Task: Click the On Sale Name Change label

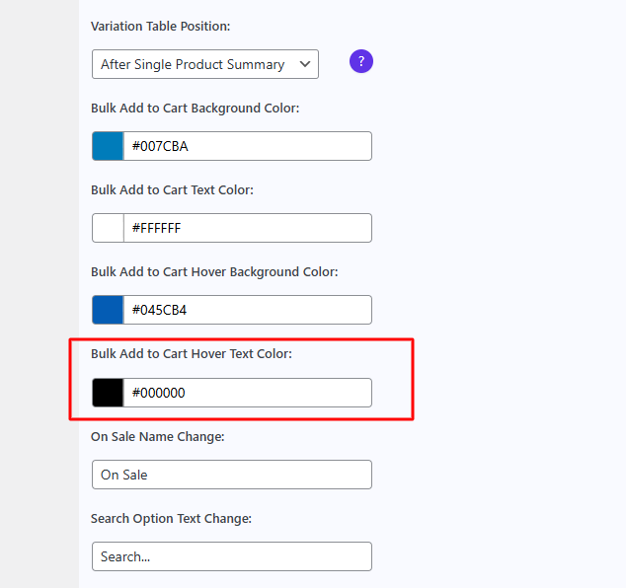Action: click(x=158, y=435)
